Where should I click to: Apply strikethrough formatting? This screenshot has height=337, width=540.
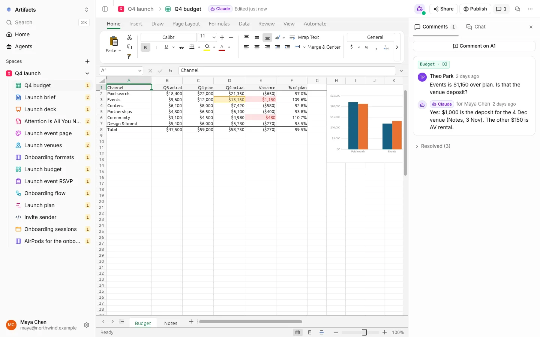(181, 47)
